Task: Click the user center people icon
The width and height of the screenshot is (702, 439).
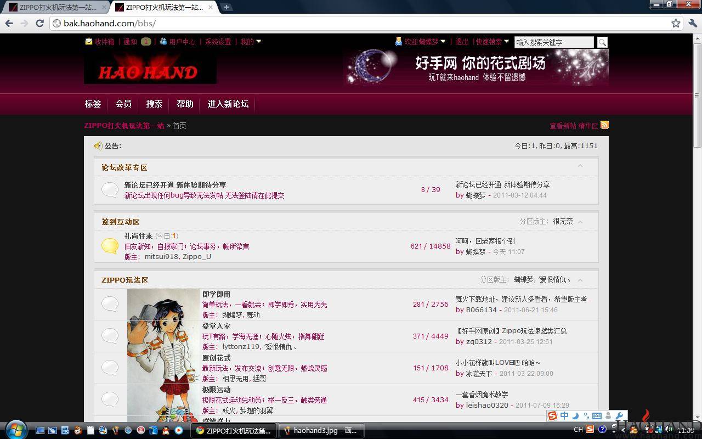Action: [163, 41]
